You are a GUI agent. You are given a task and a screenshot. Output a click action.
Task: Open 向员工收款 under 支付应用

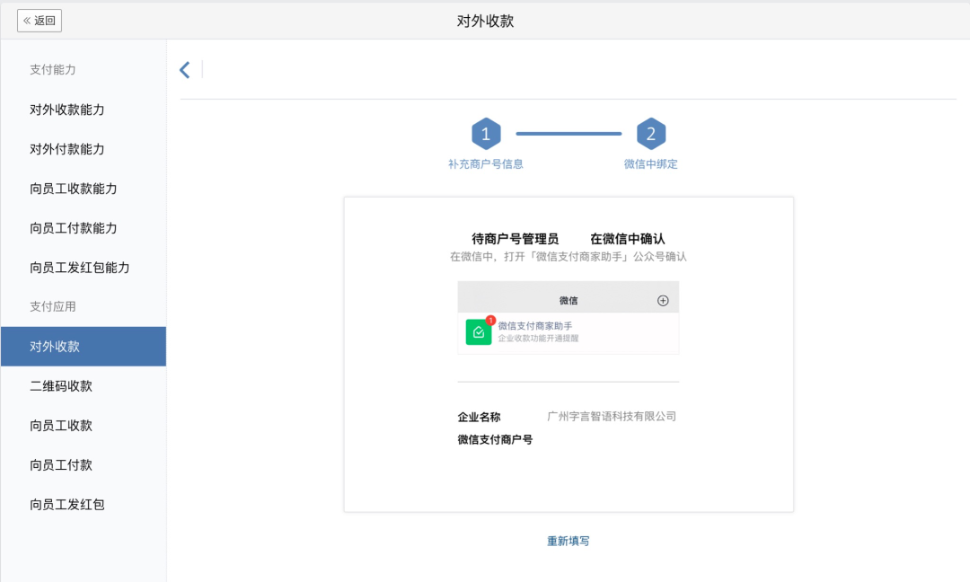coord(61,426)
